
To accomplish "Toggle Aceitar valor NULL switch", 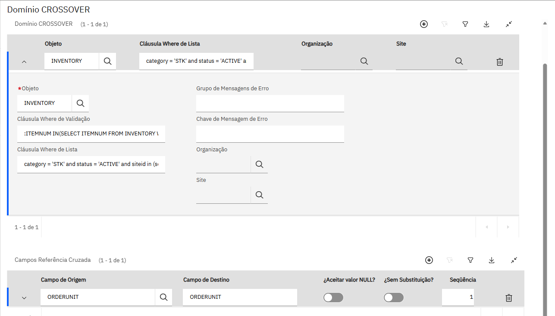I will 333,298.
